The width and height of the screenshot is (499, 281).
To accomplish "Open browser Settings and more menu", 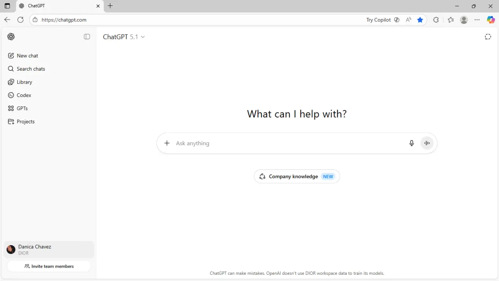I will (477, 20).
